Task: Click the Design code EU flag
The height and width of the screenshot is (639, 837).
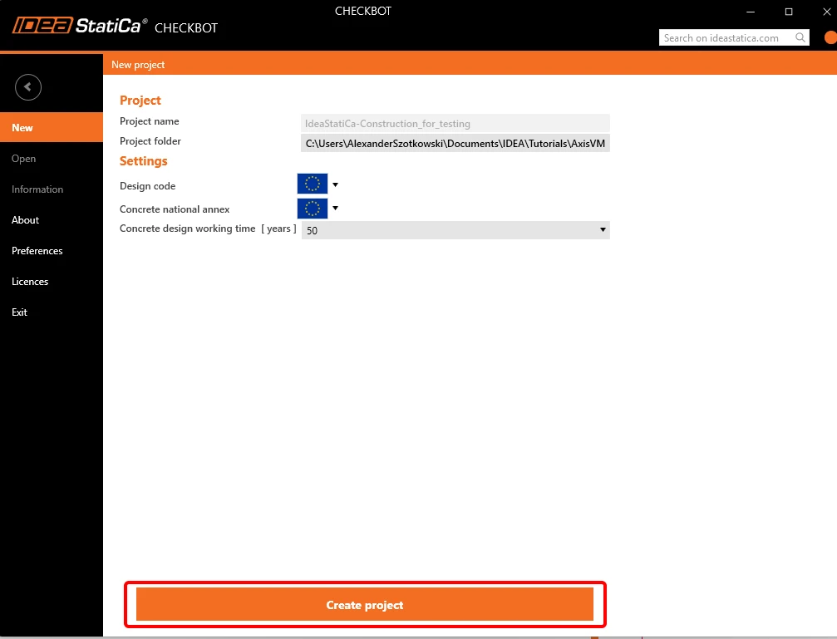Action: point(313,184)
